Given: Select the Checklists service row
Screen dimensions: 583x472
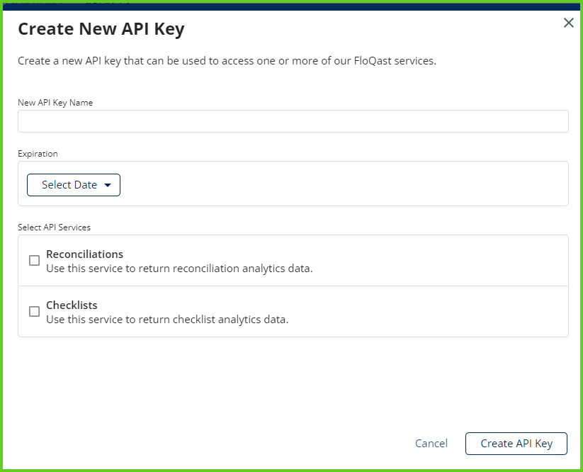Looking at the screenshot, I should tap(293, 311).
